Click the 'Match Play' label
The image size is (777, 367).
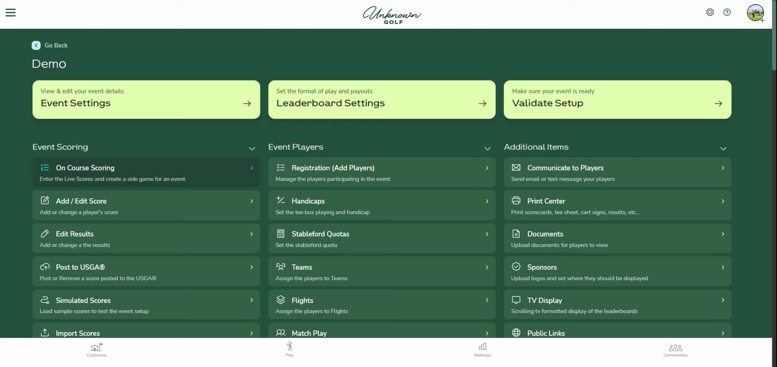point(309,333)
